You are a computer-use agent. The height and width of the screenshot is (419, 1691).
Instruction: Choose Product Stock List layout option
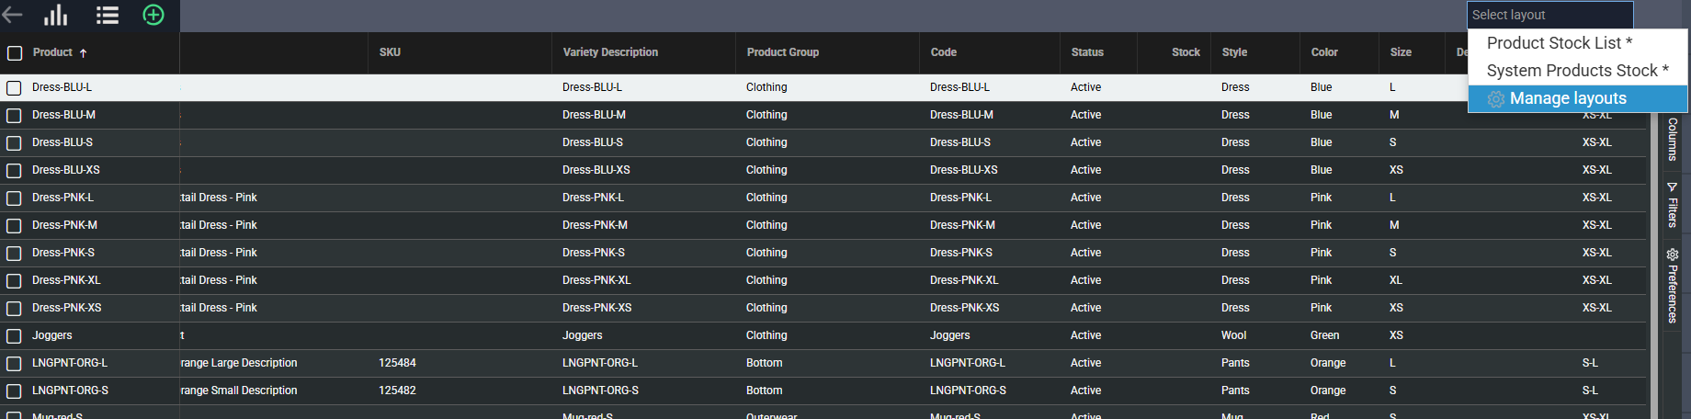[x=1559, y=43]
